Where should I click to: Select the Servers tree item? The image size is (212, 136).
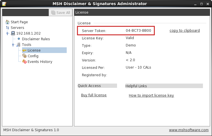(18, 28)
